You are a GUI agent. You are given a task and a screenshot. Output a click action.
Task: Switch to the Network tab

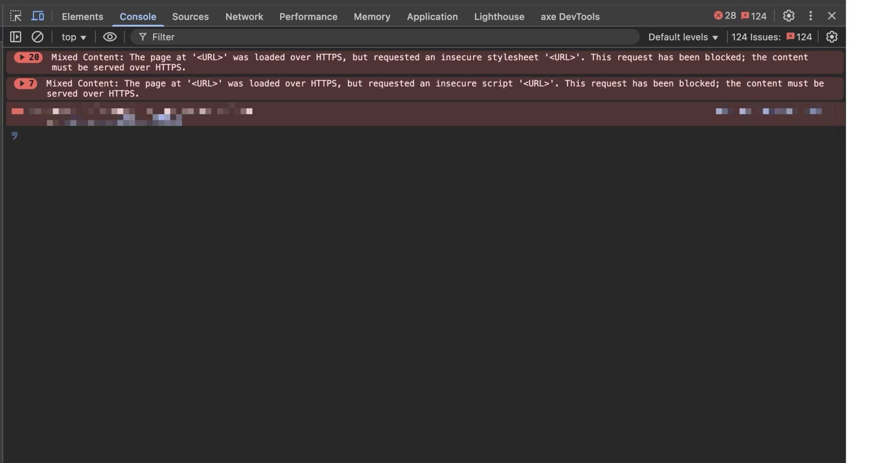click(244, 17)
